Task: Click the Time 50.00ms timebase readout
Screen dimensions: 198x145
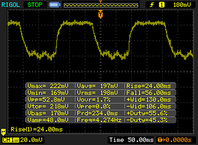Action: pos(131,140)
